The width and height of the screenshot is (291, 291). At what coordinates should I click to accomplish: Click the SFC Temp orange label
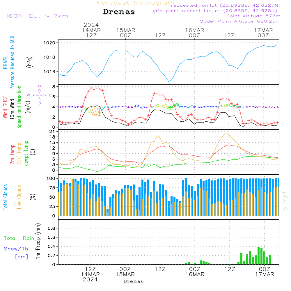[x=19, y=153]
